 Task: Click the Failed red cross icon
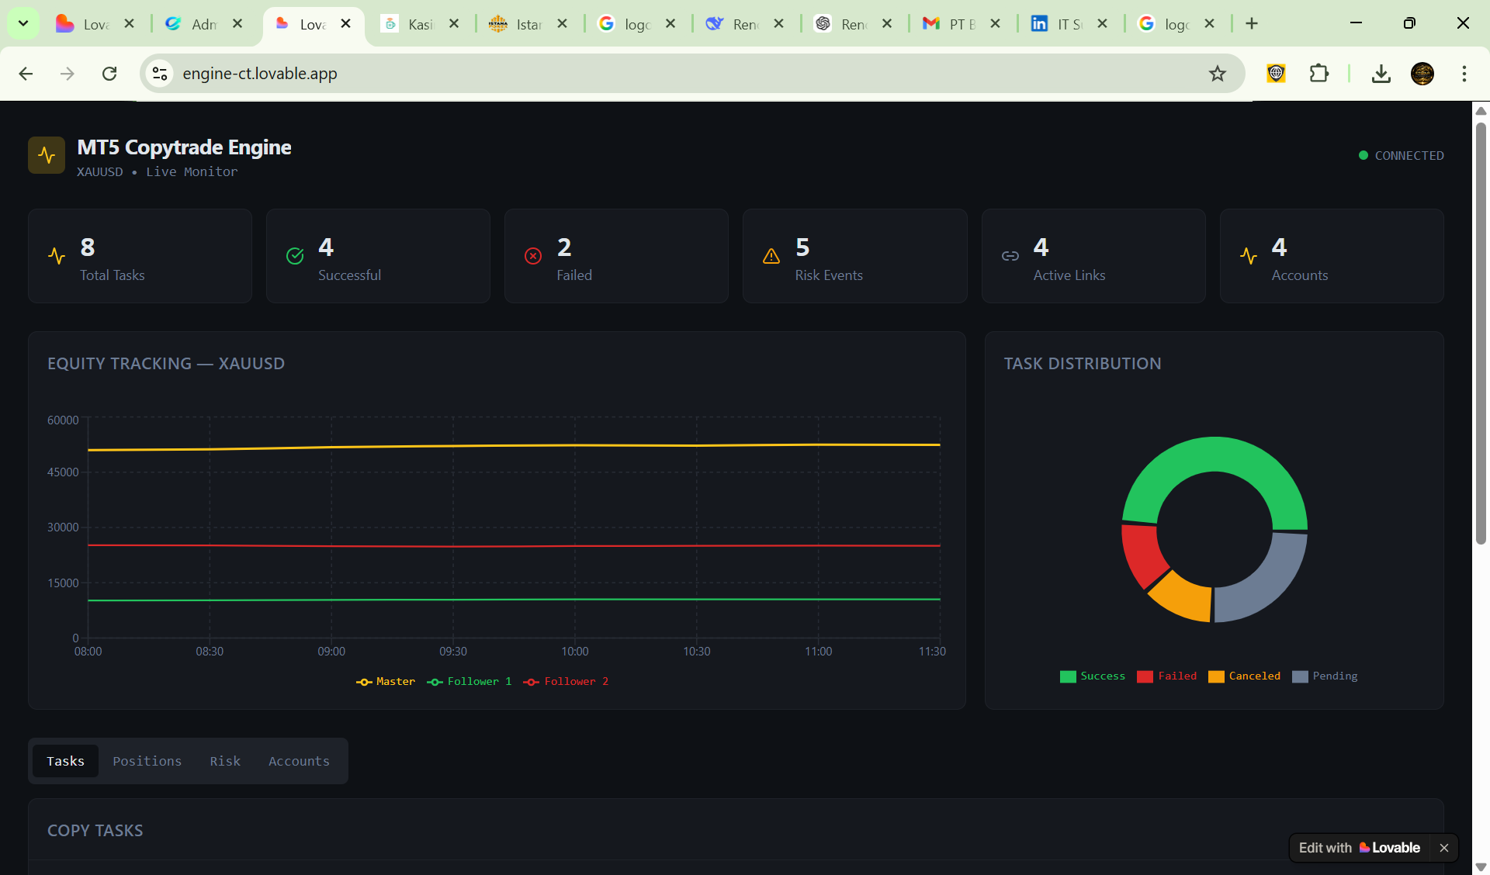[x=533, y=256]
